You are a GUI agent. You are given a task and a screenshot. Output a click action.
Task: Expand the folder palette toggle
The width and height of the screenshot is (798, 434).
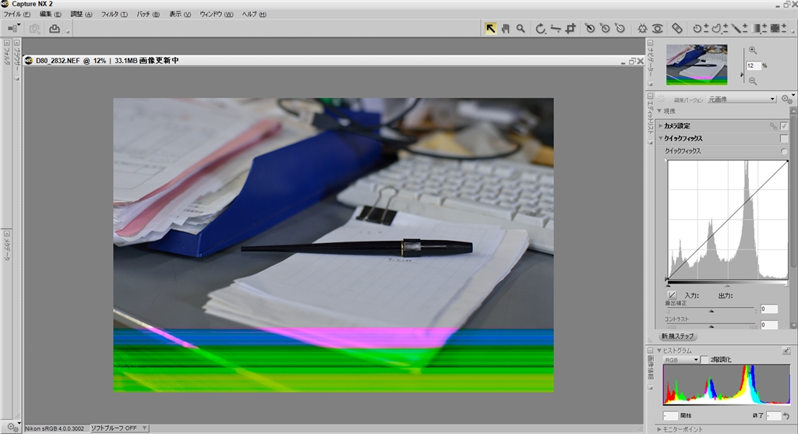pos(6,44)
